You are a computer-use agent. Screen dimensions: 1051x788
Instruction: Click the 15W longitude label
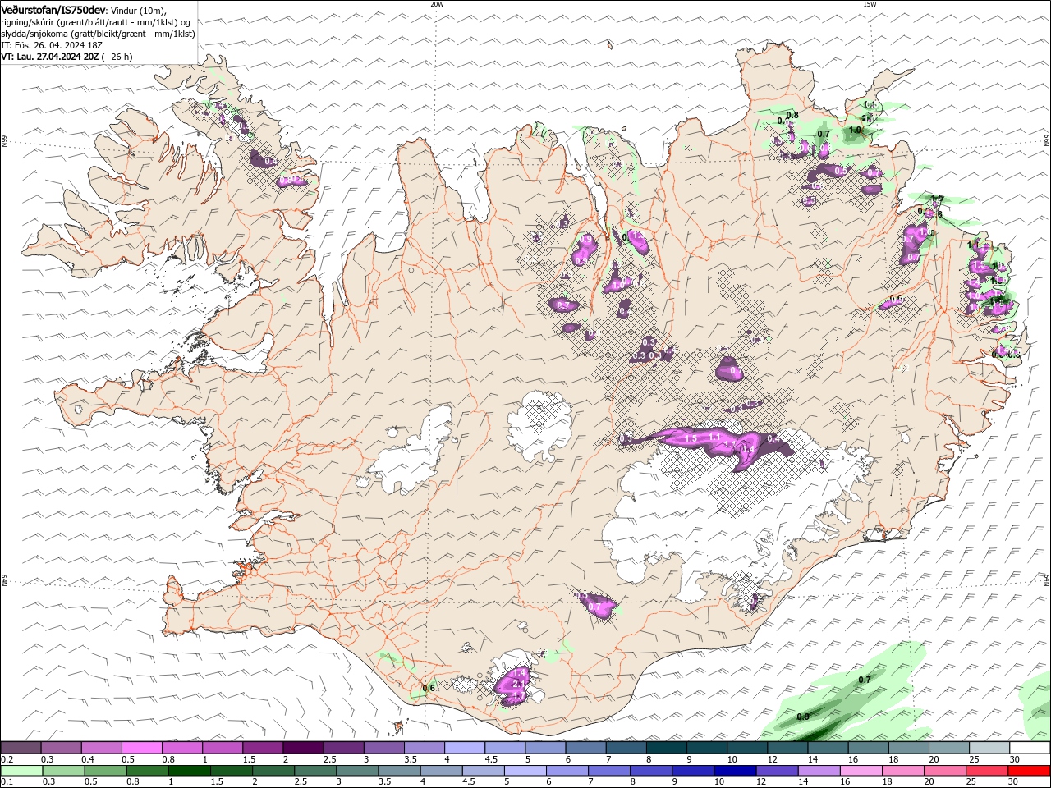(x=870, y=4)
